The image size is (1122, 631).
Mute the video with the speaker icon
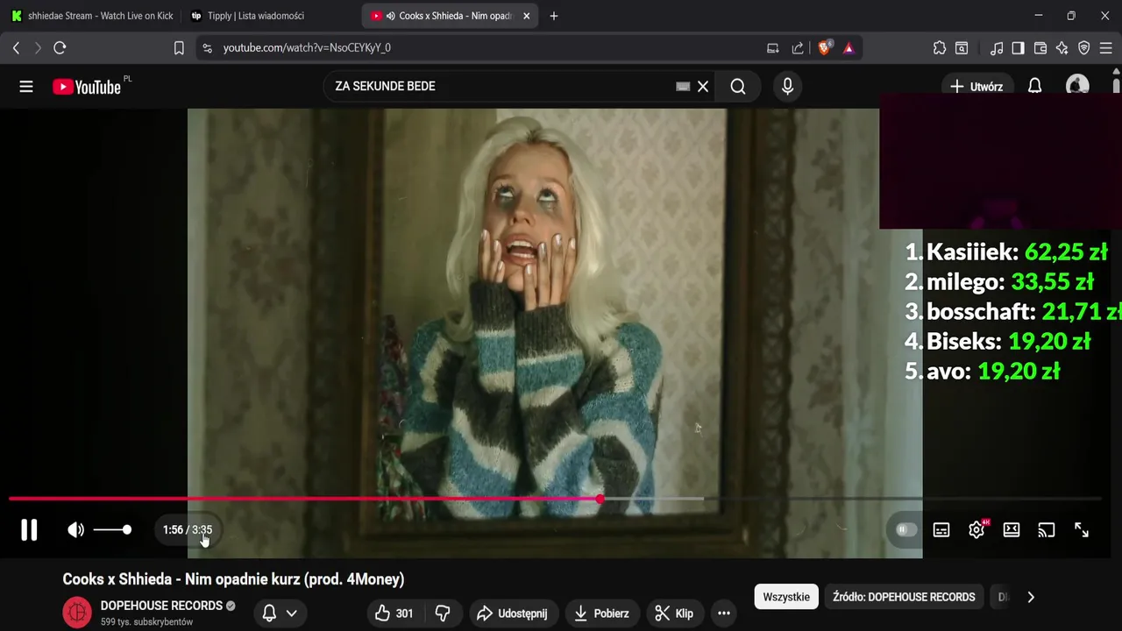pos(76,529)
